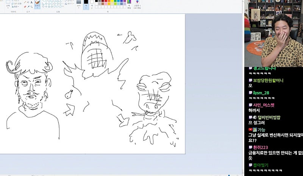Choose the up arrow shape

pos(60,4)
